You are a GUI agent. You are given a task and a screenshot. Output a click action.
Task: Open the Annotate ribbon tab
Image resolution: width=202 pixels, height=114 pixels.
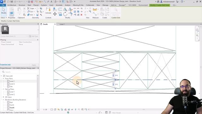[59, 5]
